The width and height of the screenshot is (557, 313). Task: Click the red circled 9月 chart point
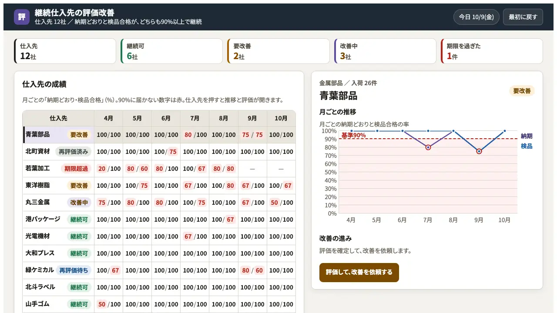pyautogui.click(x=479, y=151)
